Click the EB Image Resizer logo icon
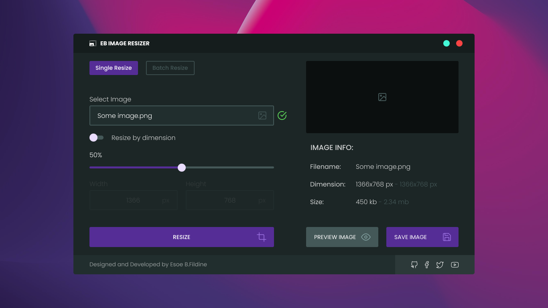Viewport: 548px width, 308px height. click(x=93, y=43)
